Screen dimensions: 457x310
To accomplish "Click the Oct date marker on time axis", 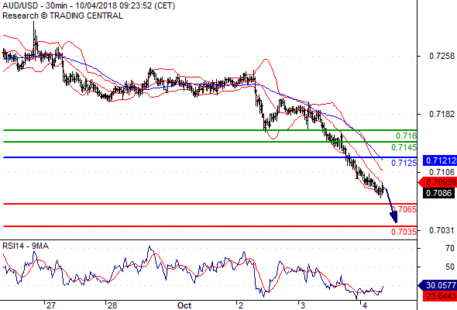I will click(184, 305).
